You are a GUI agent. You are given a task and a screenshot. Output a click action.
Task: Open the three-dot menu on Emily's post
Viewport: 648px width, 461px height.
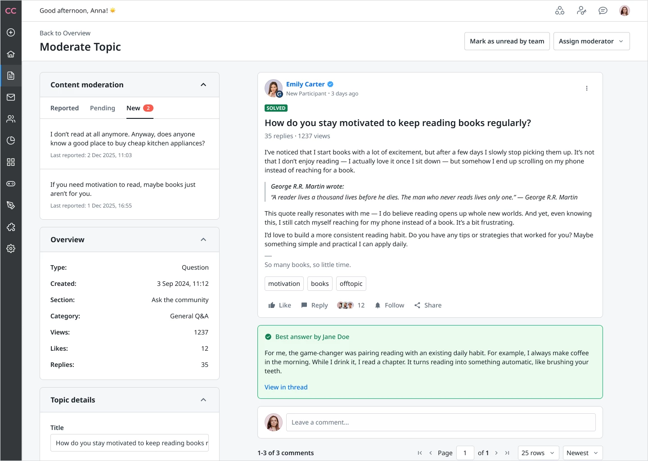click(586, 88)
